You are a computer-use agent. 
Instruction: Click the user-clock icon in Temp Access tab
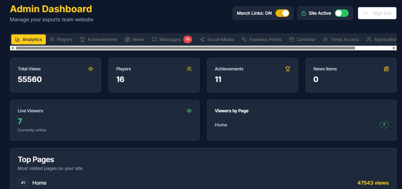pos(325,39)
